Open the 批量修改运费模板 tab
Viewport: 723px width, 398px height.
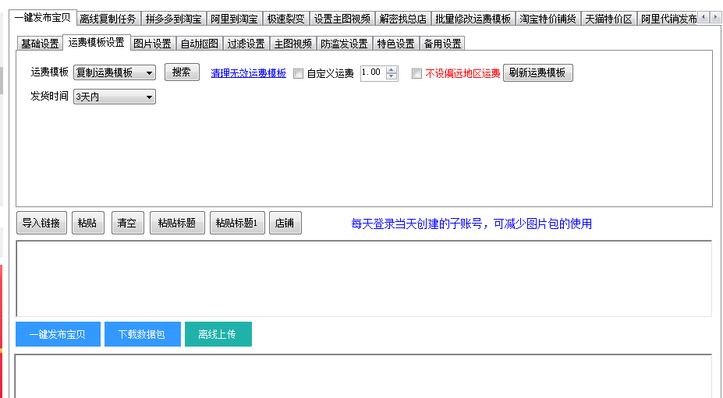(473, 19)
